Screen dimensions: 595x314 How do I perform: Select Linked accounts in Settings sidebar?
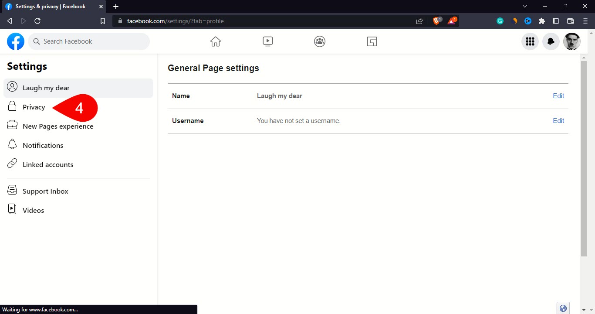tap(48, 165)
